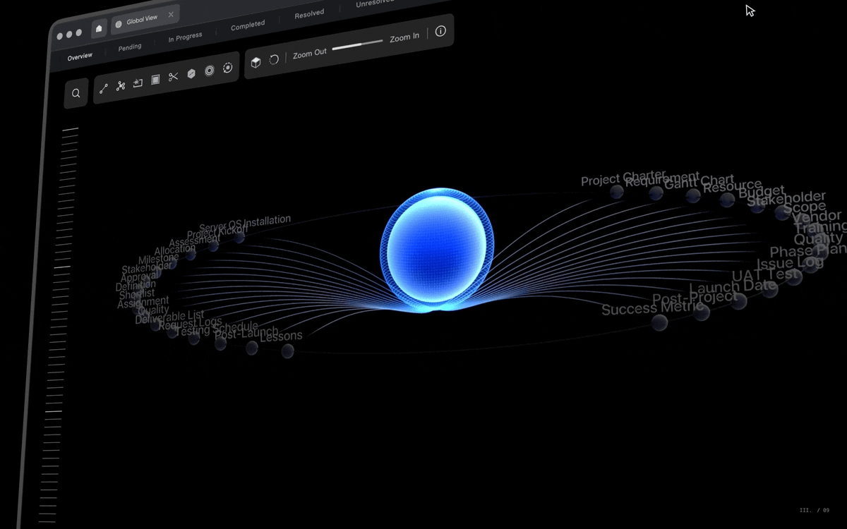Viewport: 847px width, 529px height.
Task: Click the hexagon shape tool
Action: coord(191,74)
